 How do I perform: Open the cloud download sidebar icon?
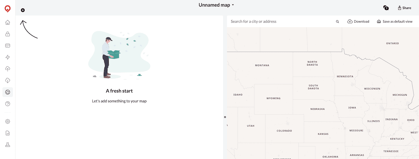8,80
